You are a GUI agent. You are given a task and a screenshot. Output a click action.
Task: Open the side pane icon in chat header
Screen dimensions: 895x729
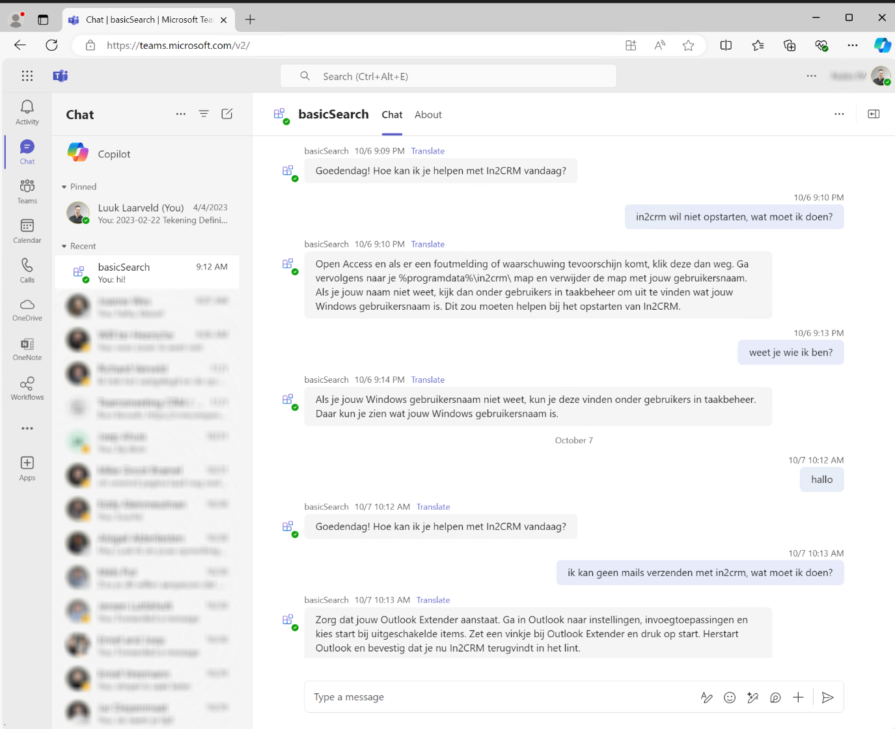[x=874, y=114]
